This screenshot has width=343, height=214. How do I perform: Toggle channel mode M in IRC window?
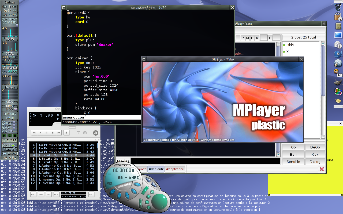(247, 38)
